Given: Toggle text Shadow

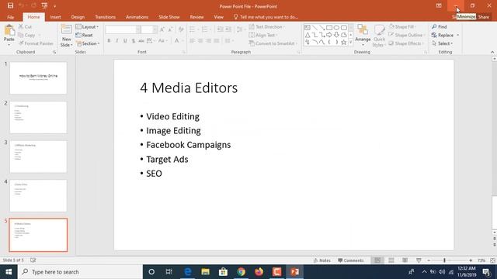Looking at the screenshot, I should pyautogui.click(x=134, y=40).
